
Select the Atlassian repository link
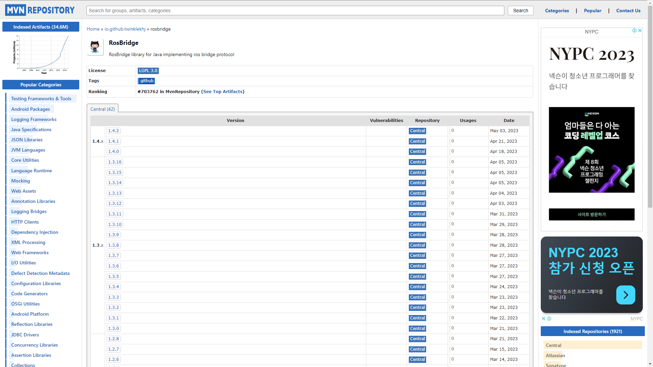(x=555, y=355)
